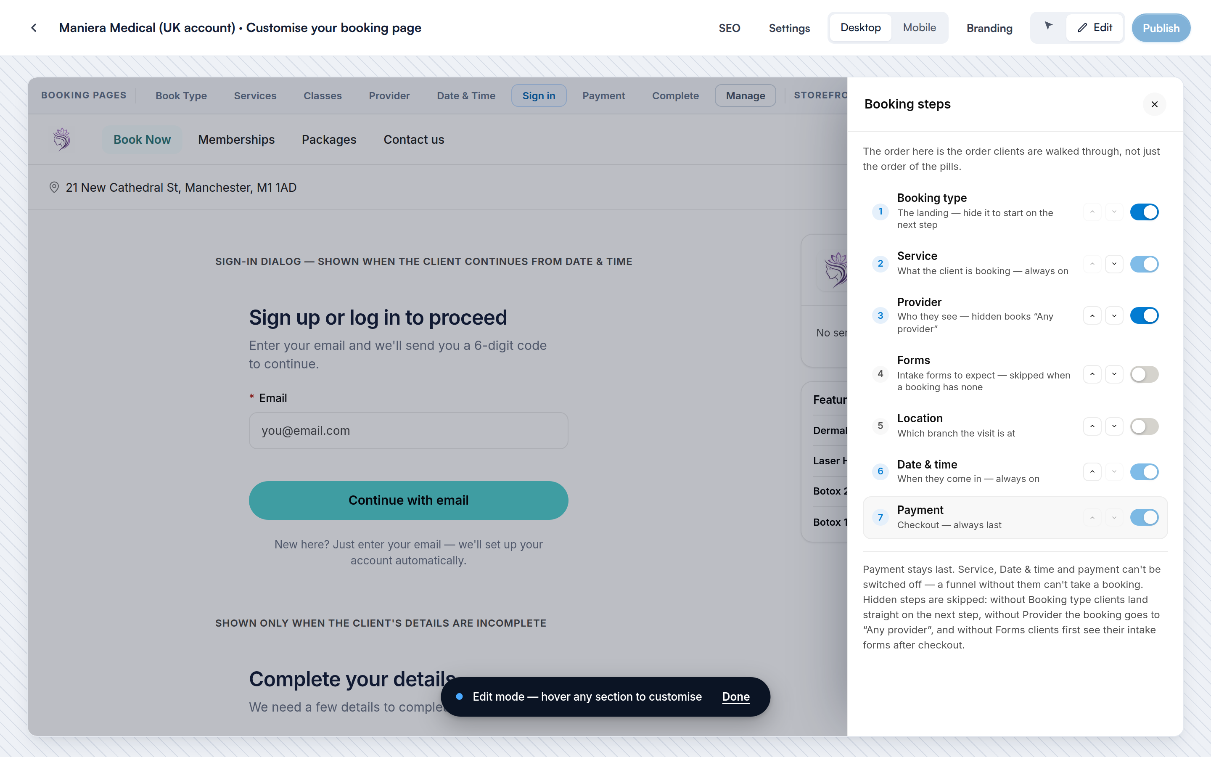Viewport: 1211px width, 757px height.
Task: Select the Manage tab
Action: pos(745,95)
